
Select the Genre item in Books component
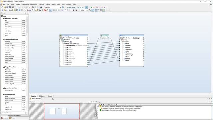(128, 59)
